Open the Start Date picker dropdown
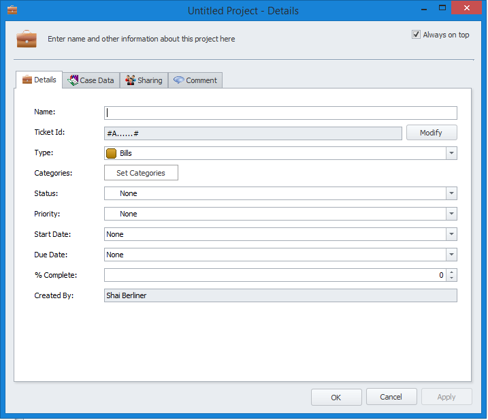This screenshot has height=420, width=488. pyautogui.click(x=451, y=234)
